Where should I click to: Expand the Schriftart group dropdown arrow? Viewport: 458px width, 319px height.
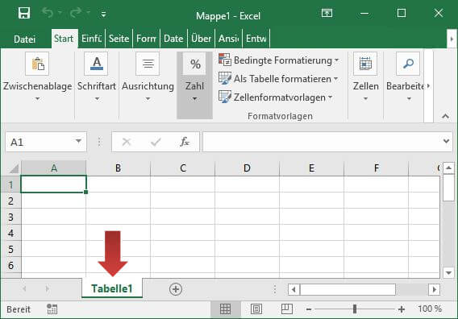(x=97, y=99)
